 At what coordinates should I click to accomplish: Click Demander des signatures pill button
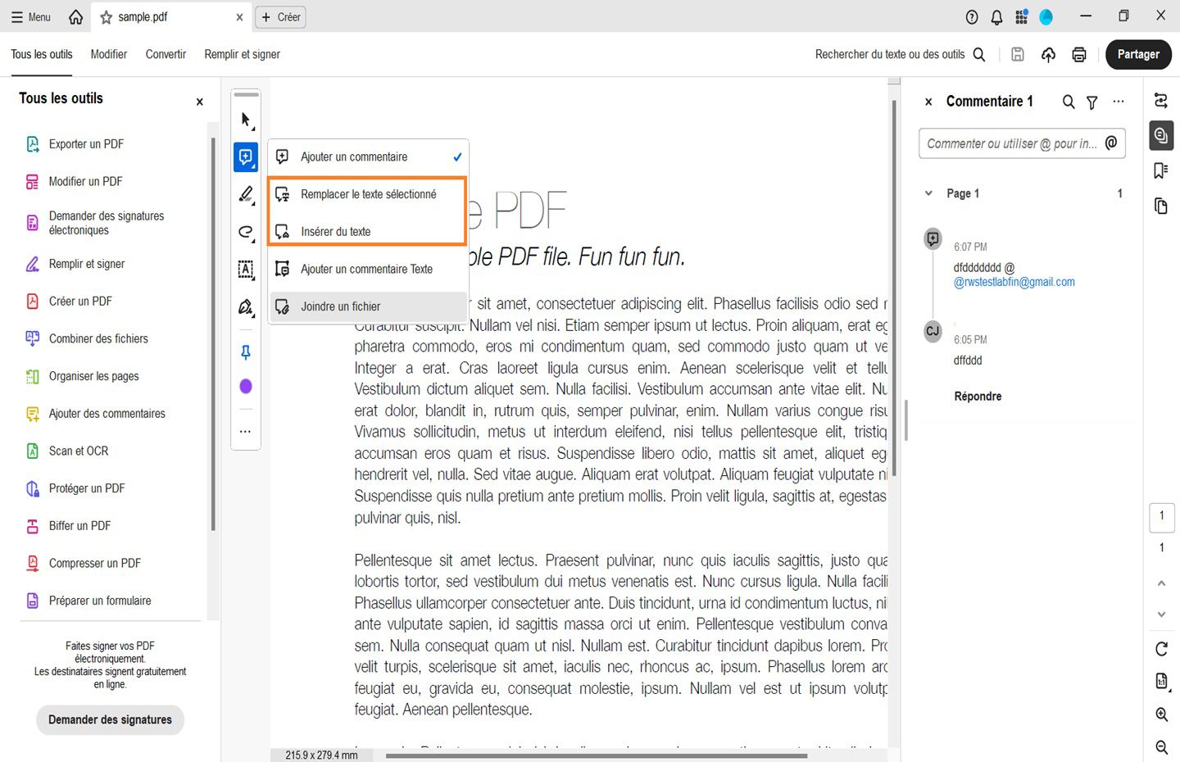110,719
